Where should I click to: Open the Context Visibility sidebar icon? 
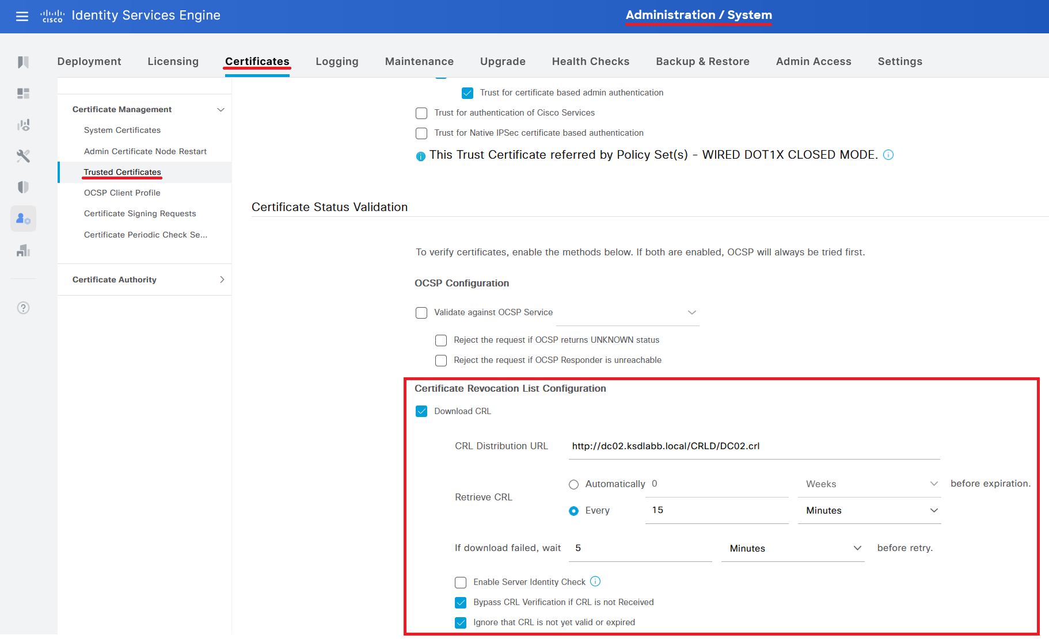pos(23,125)
